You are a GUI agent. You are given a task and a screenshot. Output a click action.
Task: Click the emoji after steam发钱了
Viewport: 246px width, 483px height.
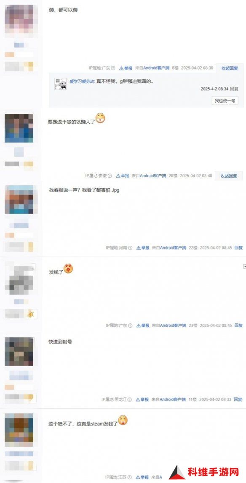click(123, 421)
